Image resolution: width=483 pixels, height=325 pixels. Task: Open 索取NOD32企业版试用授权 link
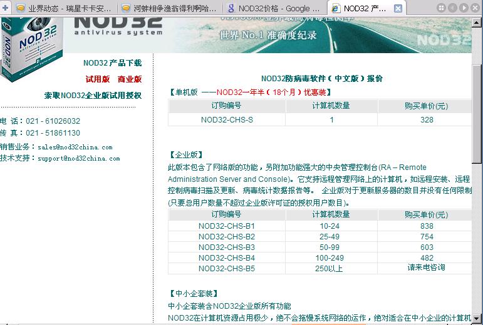[x=93, y=96]
